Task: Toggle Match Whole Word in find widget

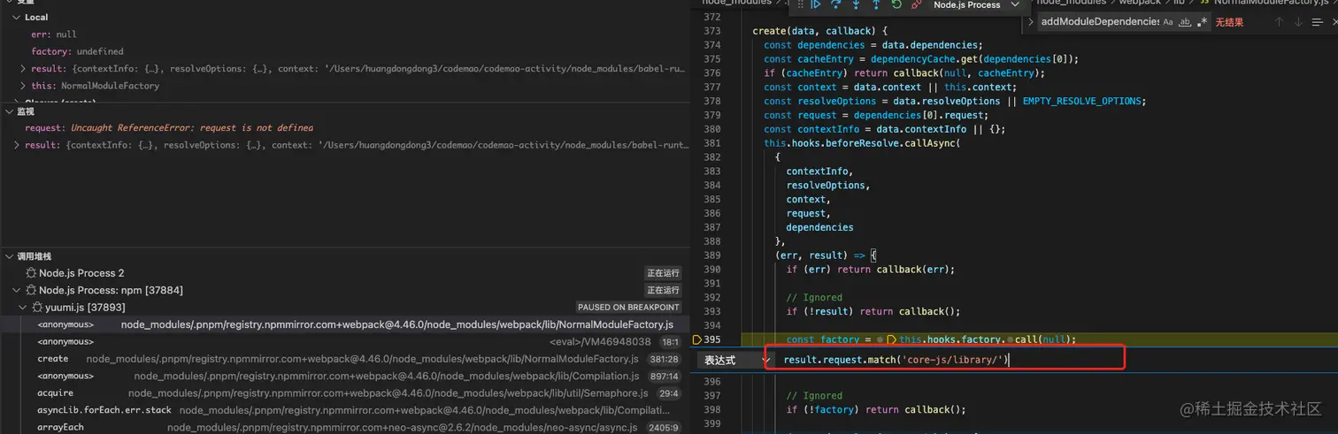Action: (1185, 22)
